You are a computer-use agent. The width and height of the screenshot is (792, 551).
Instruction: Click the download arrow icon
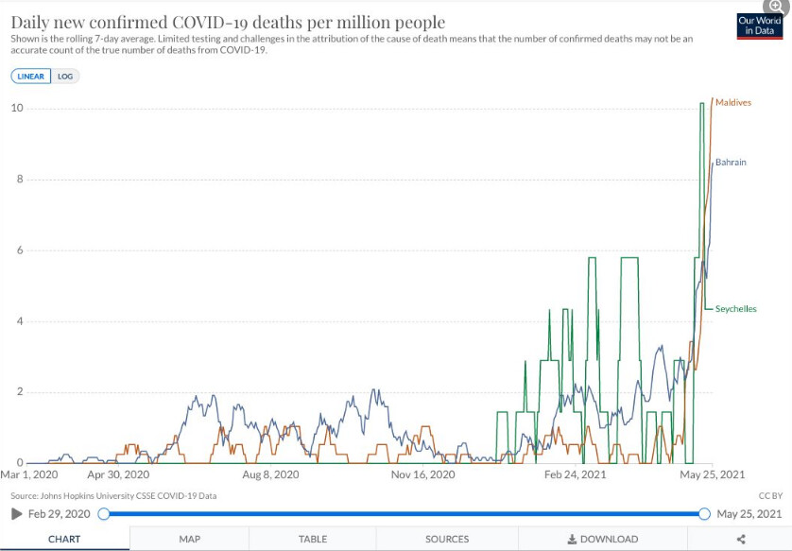coord(572,539)
